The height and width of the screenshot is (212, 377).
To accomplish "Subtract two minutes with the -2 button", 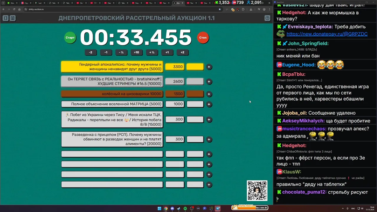I will [x=91, y=52].
